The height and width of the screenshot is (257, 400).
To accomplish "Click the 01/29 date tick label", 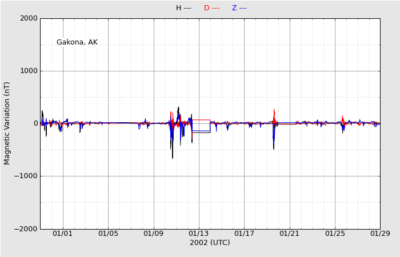I will (380, 233).
